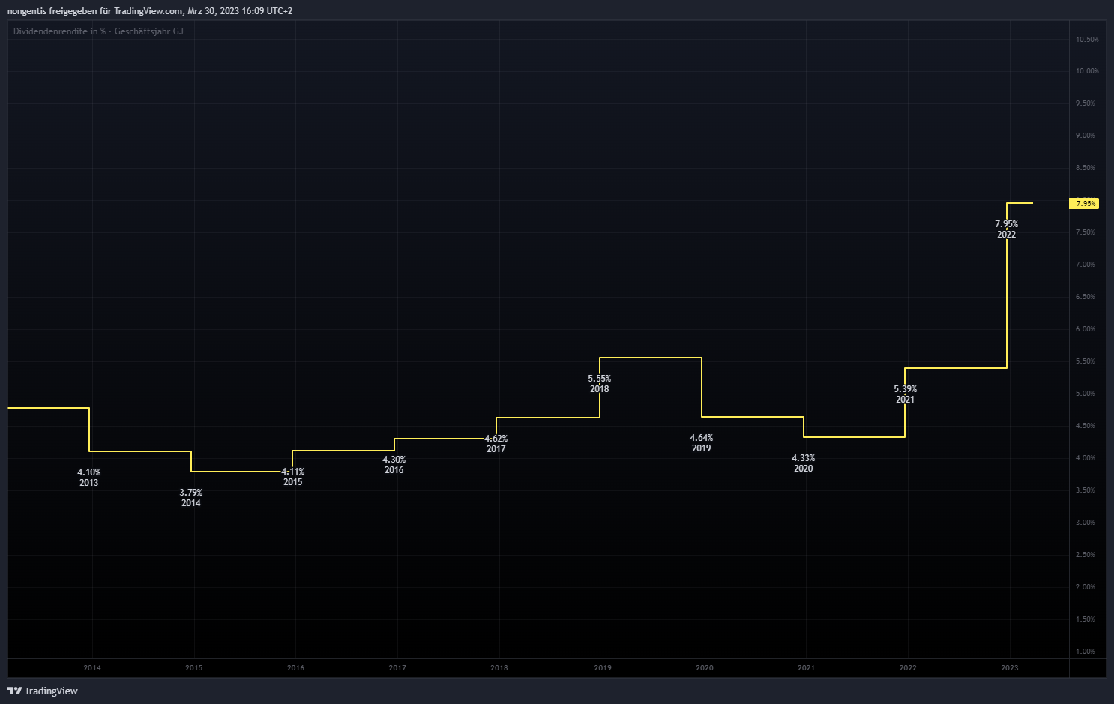Viewport: 1114px width, 704px height.
Task: Pick the 5.55% 2018 data label
Action: [599, 384]
